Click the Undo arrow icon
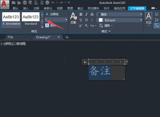Viewport: 160px width, 117px height. coord(53,3)
